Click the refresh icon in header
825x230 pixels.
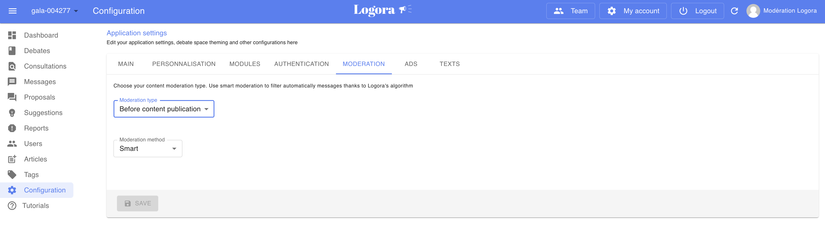point(734,11)
